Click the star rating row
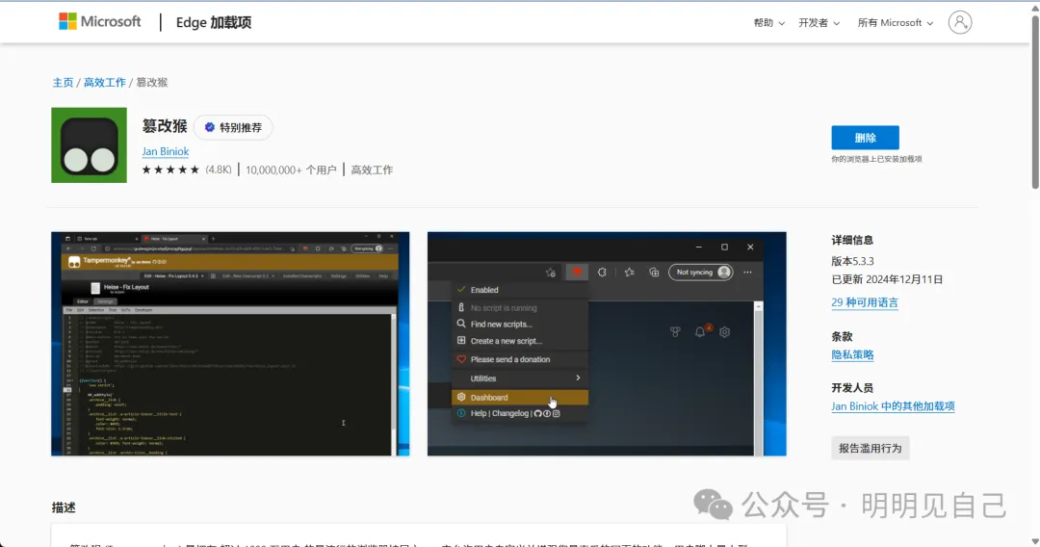This screenshot has width=1040, height=547. tap(170, 169)
